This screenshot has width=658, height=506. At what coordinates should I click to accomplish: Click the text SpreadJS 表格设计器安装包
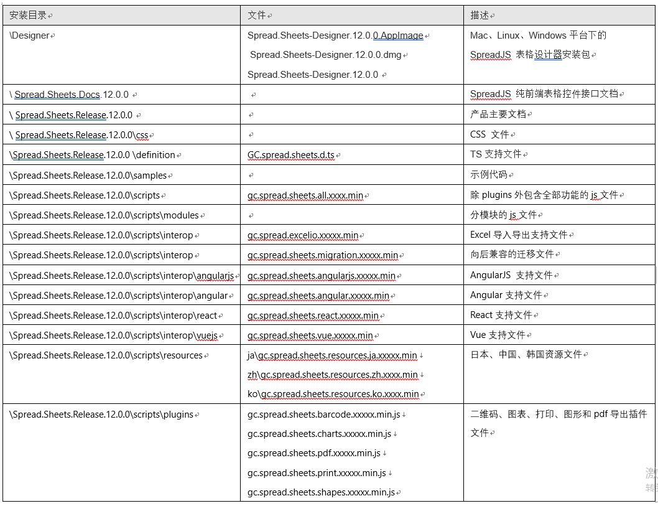[530, 55]
